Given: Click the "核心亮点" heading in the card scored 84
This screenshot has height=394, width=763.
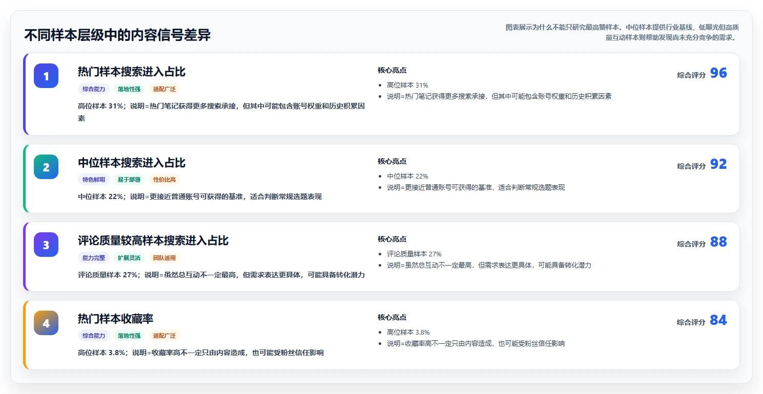Looking at the screenshot, I should coord(392,317).
